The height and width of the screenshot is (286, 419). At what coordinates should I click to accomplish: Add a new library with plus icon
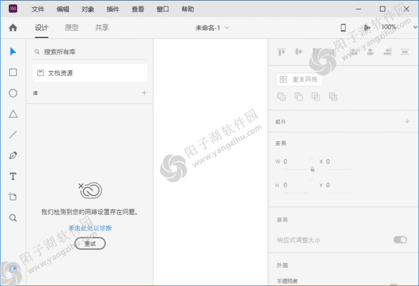[x=144, y=93]
